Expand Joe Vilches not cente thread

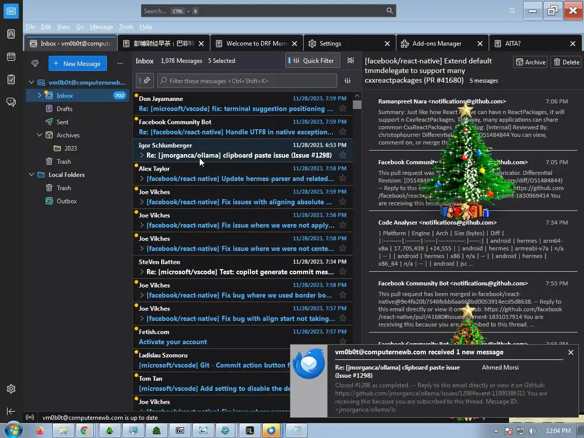[141, 248]
